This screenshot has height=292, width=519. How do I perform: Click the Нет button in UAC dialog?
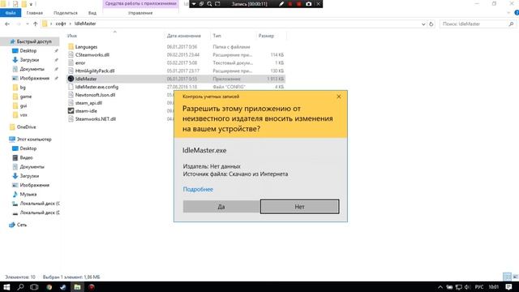[299, 207]
